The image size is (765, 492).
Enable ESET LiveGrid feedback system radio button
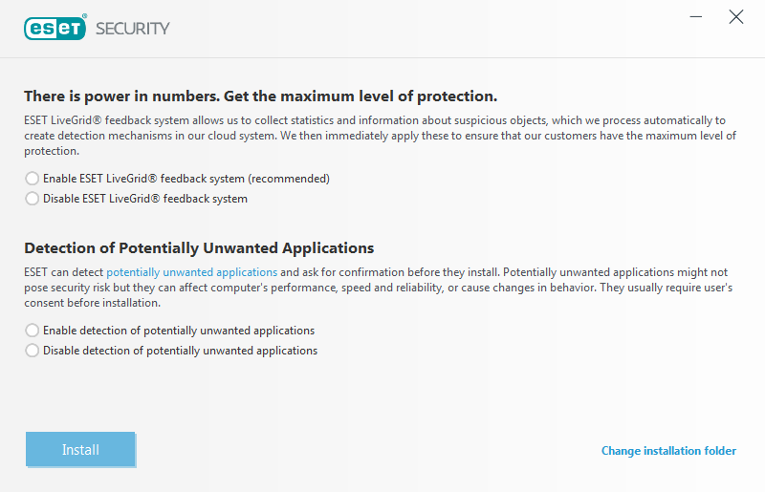(33, 179)
